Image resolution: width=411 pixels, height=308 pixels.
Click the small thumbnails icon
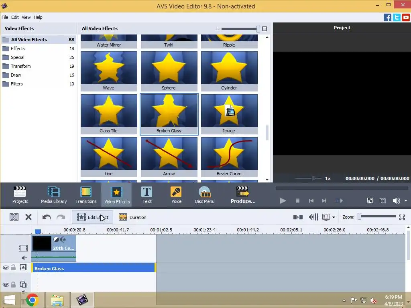point(217,28)
